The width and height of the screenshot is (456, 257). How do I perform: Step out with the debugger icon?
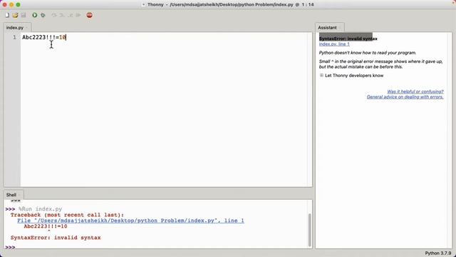(x=70, y=15)
